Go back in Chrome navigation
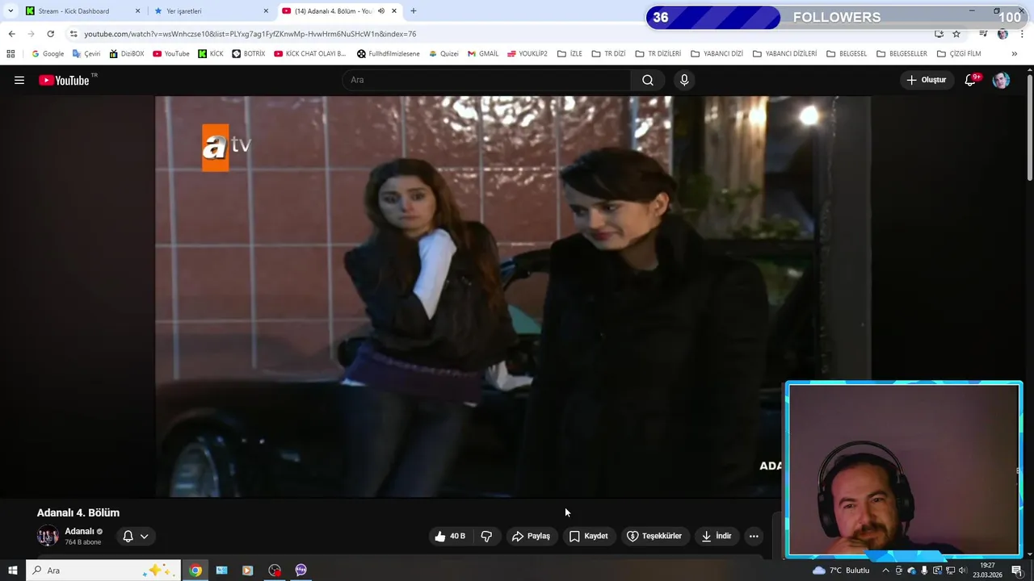This screenshot has width=1034, height=581. (11, 34)
